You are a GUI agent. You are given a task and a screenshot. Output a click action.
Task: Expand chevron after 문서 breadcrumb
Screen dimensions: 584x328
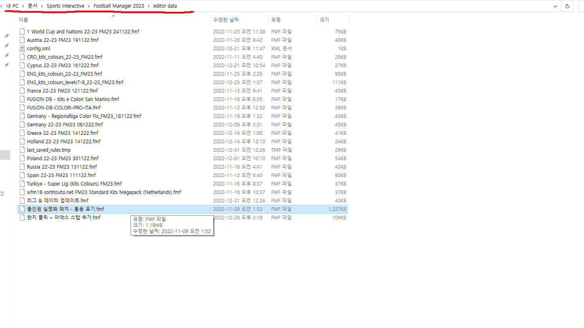coord(42,6)
